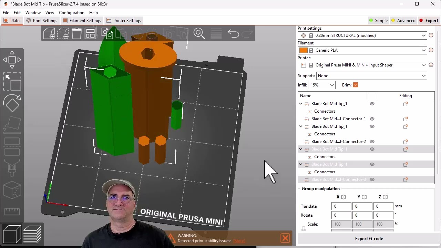Open the Supports dropdown showing None
441x248 pixels.
pos(372,76)
